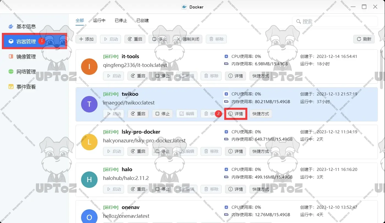Restart the it-tools container
The width and height of the screenshot is (385, 223).
[138, 76]
